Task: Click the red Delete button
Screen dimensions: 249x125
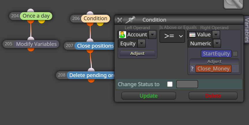Action: click(x=213, y=96)
